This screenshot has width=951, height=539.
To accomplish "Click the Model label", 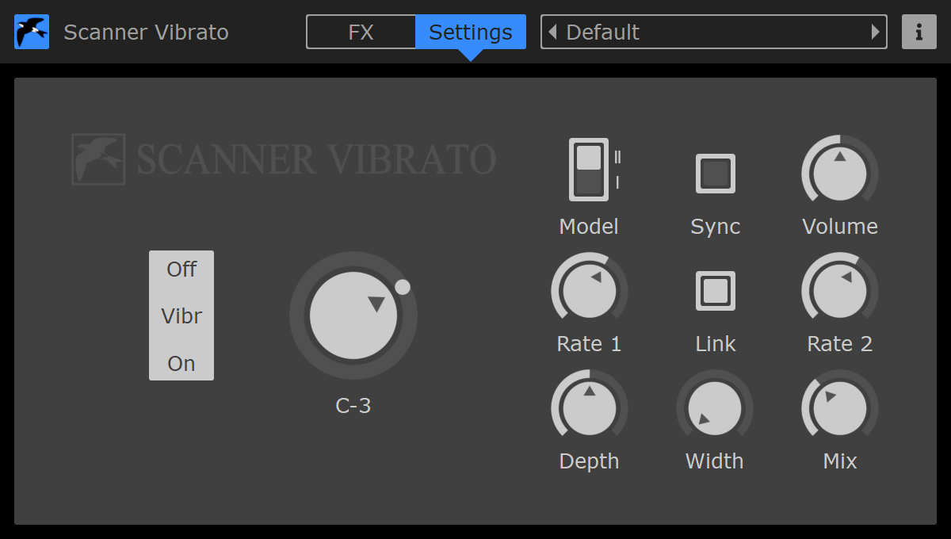I will [589, 227].
